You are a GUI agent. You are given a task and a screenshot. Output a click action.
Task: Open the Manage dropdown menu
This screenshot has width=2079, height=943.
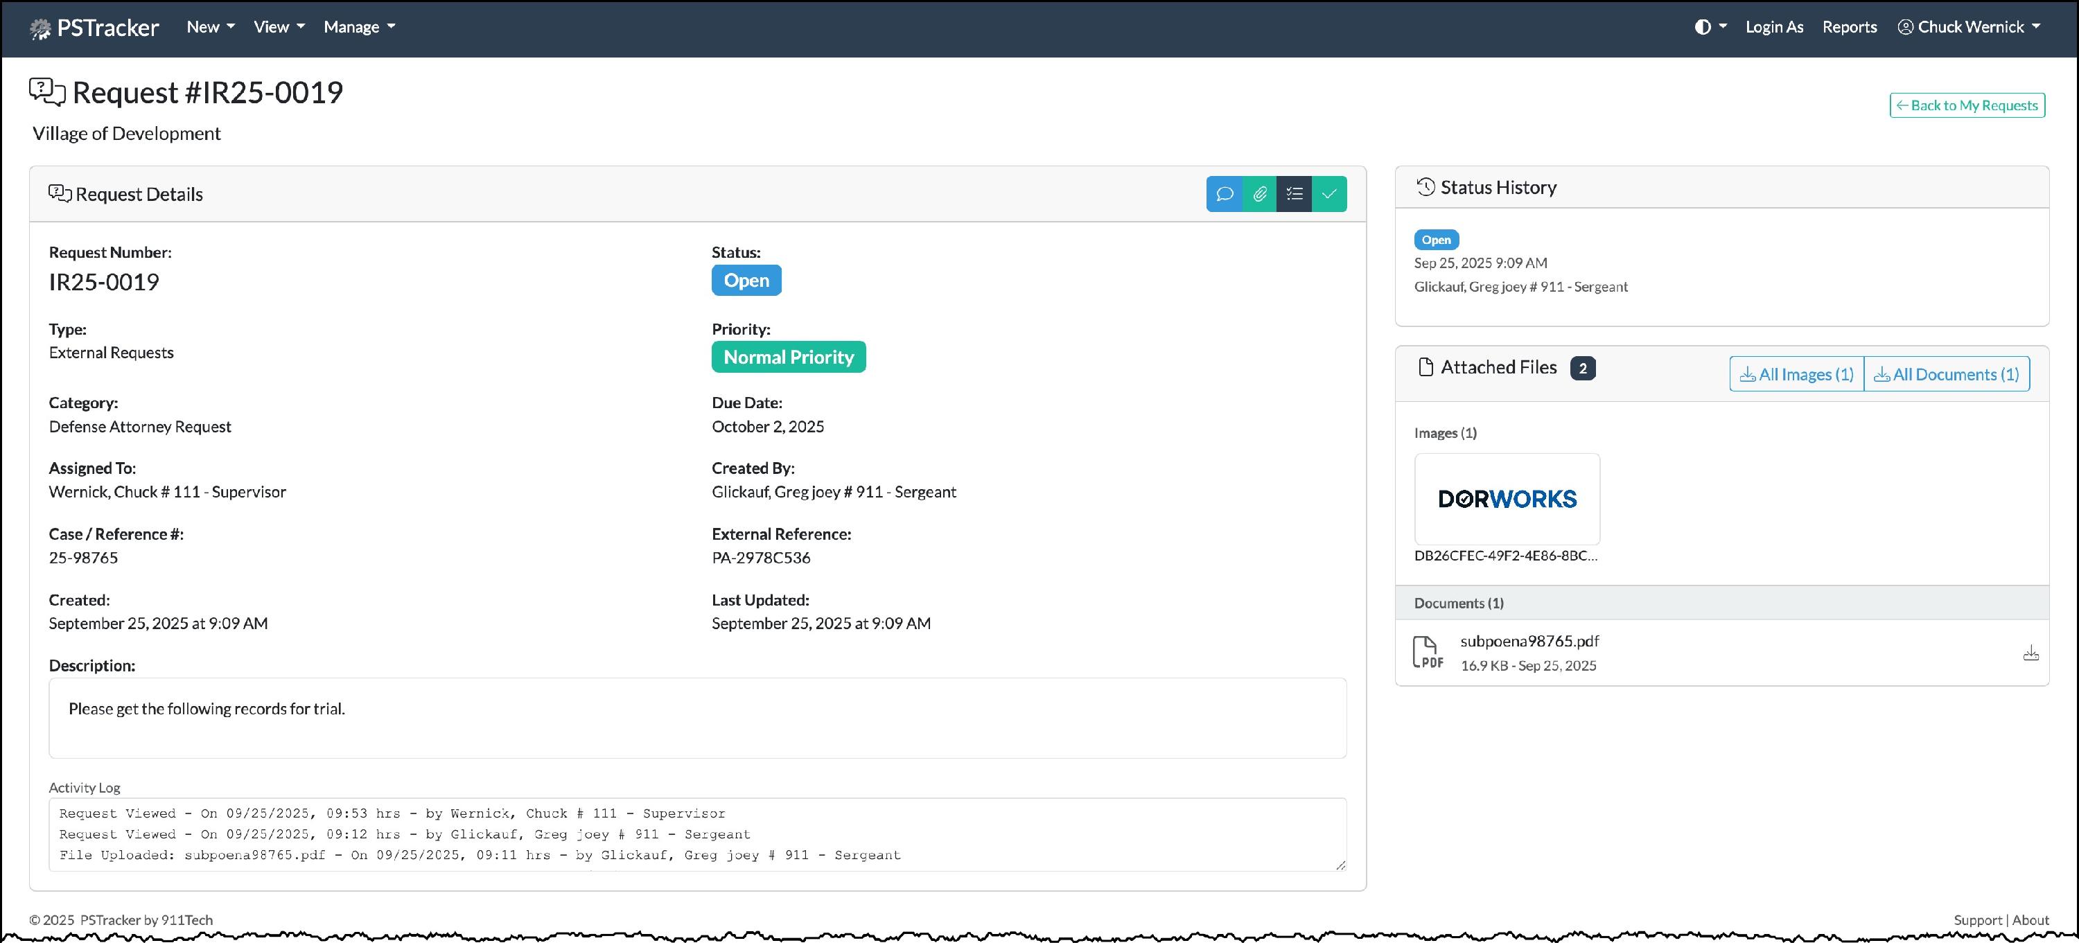pos(359,26)
